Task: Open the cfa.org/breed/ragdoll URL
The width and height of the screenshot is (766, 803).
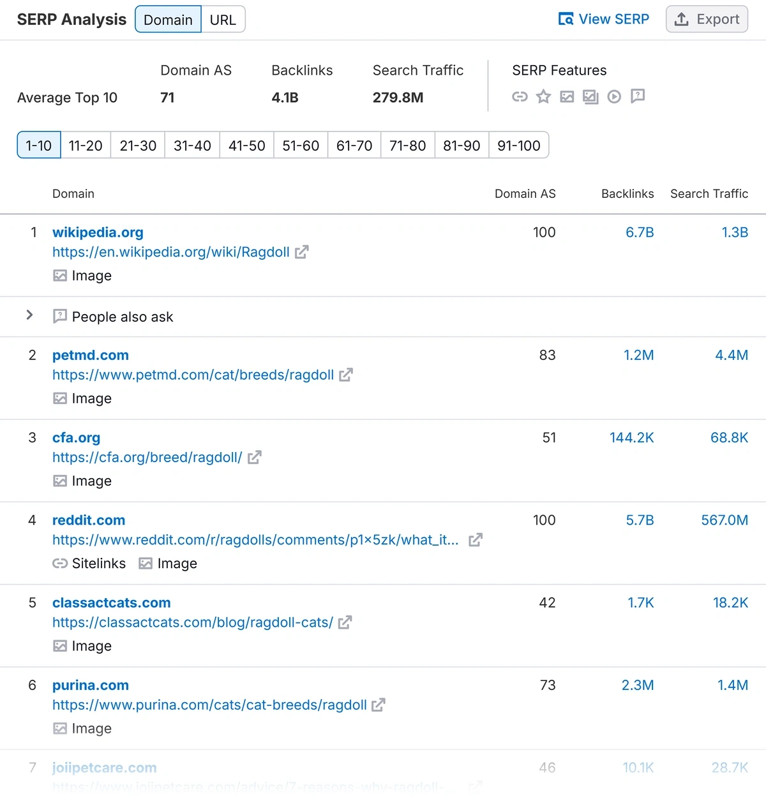Action: [147, 457]
